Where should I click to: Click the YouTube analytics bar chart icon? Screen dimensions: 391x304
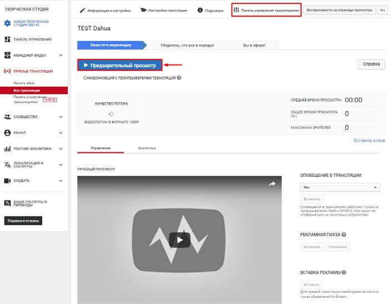pos(7,149)
